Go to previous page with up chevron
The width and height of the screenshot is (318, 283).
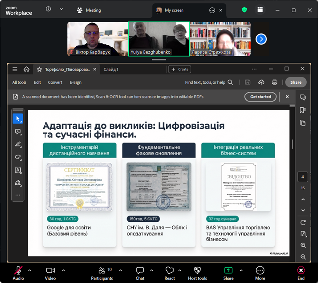[303, 199]
